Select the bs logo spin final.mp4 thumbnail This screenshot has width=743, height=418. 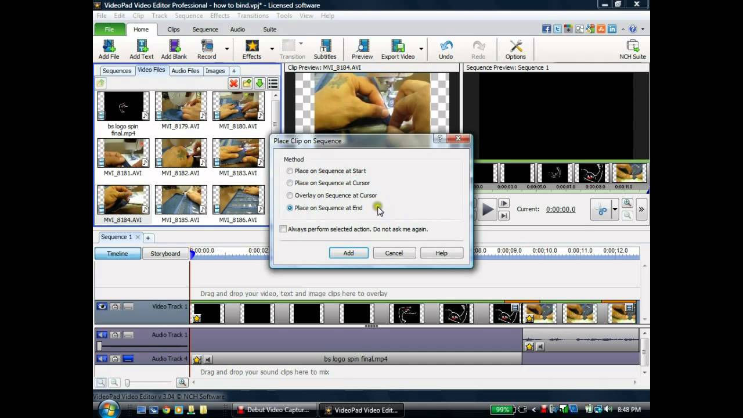coord(122,107)
